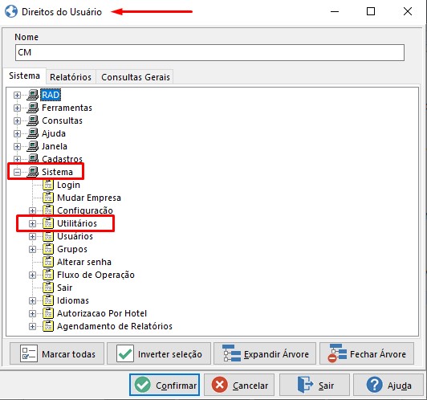Screen dimensions: 427x400
Task: Expand the Consultas tree node
Action: click(x=17, y=120)
